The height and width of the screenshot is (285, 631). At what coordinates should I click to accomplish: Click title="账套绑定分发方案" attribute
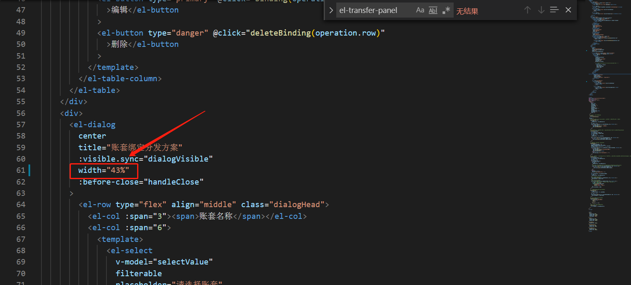click(130, 147)
